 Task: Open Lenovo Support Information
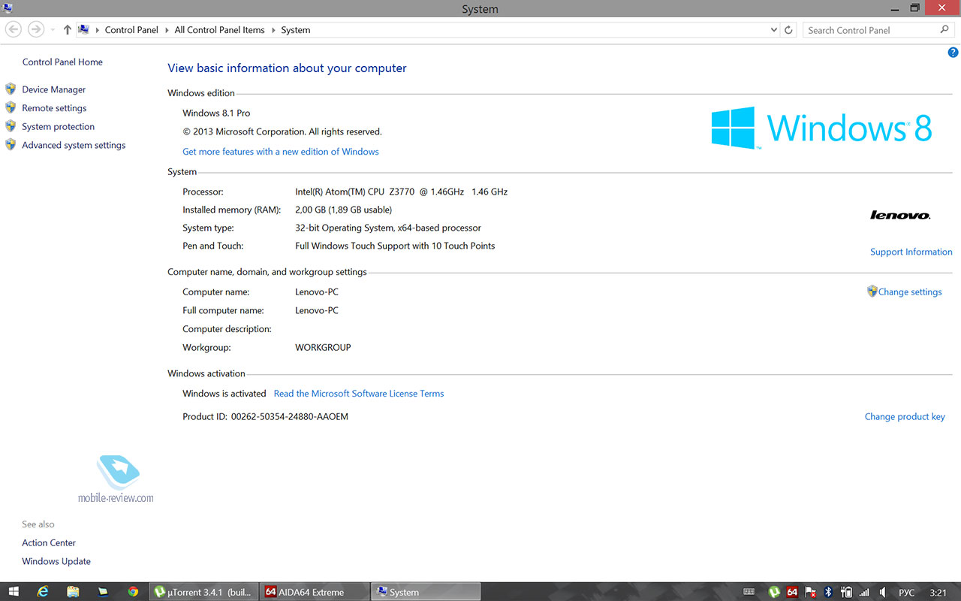pos(911,252)
